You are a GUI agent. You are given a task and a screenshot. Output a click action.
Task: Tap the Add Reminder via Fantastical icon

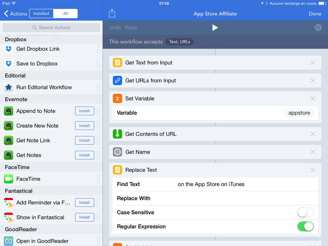(9, 203)
